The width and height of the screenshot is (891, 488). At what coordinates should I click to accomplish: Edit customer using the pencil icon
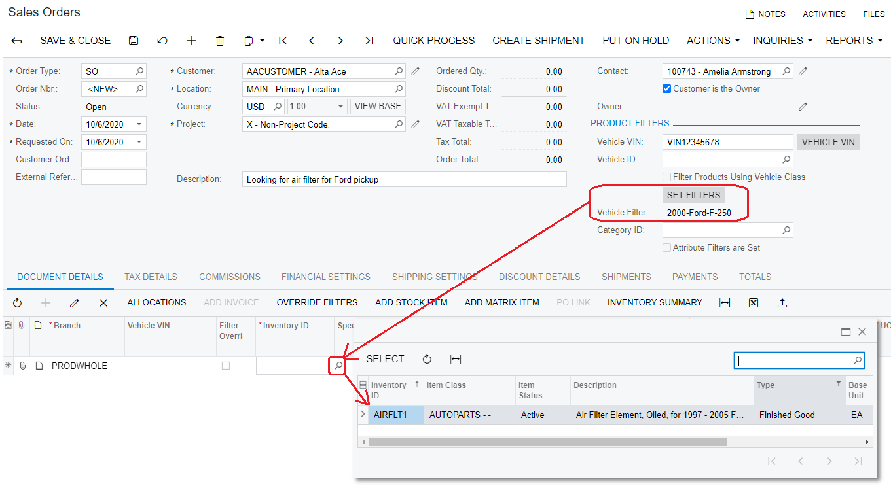tap(415, 71)
